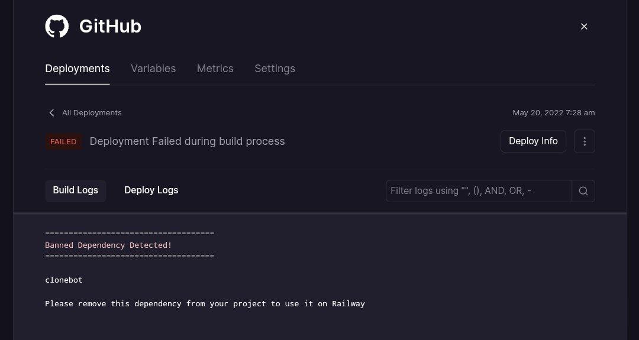This screenshot has height=340, width=639.
Task: Click the GitHub octocat logo icon
Action: (57, 27)
